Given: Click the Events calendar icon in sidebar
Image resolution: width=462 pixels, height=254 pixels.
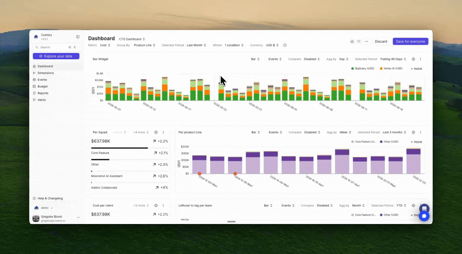Looking at the screenshot, I should 34,80.
